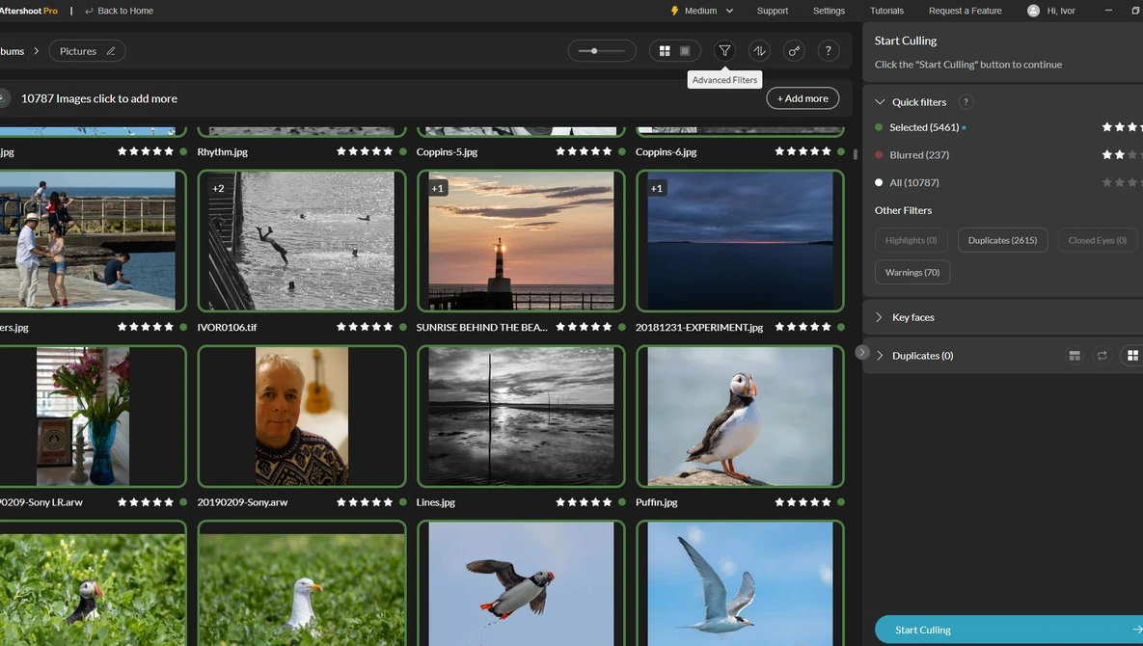Open the Settings menu
The image size is (1143, 646).
[x=829, y=11]
